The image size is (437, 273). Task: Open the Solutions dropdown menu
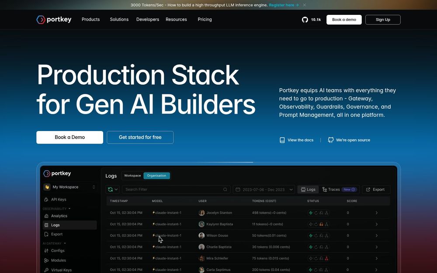(119, 20)
